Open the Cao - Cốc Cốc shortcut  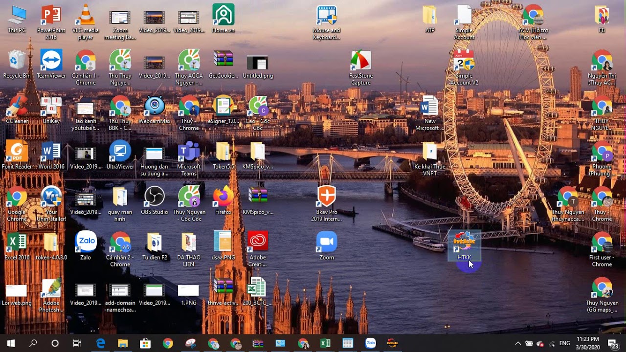pos(258,113)
